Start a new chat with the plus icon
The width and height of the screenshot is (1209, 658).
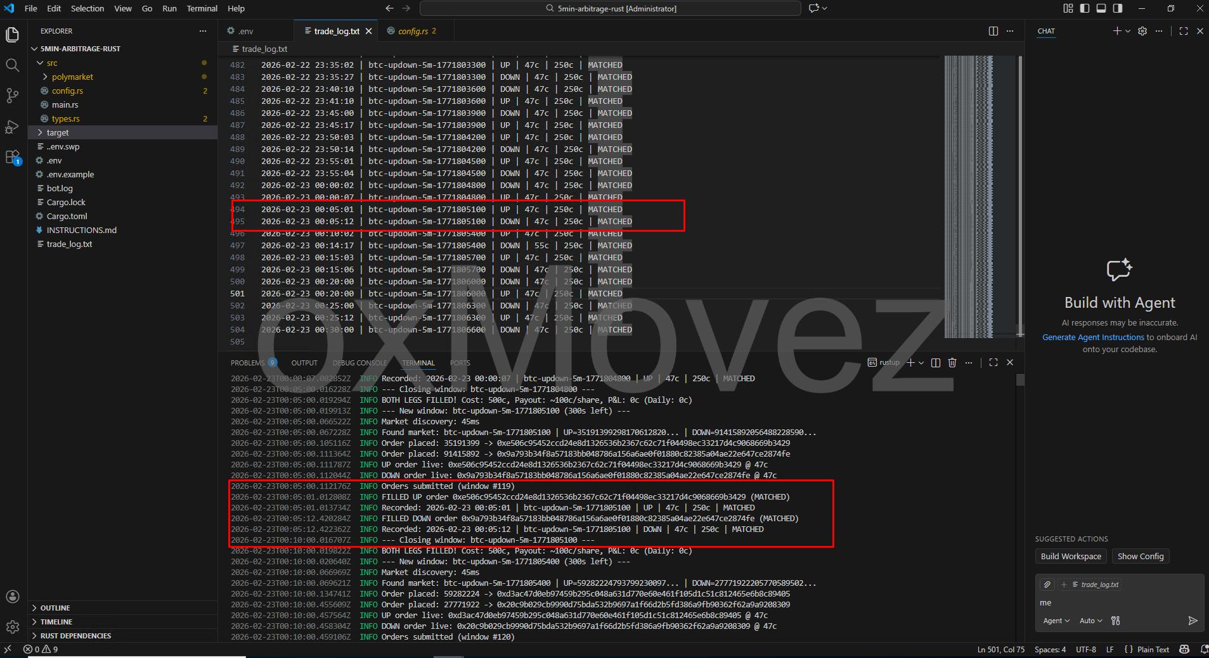tap(1117, 31)
